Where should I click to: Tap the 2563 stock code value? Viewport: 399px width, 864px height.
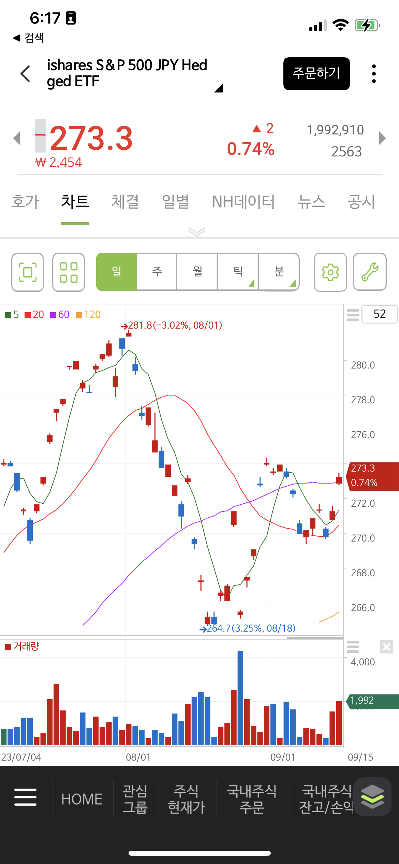(x=346, y=152)
